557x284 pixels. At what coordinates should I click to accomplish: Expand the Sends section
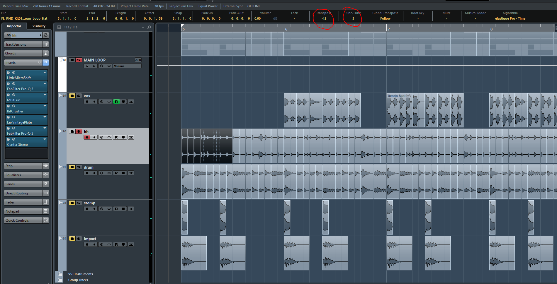click(23, 184)
